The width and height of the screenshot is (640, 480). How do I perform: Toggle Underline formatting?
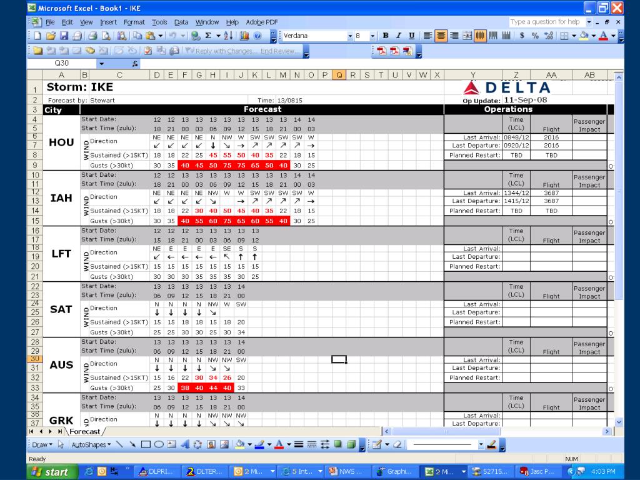pyautogui.click(x=411, y=36)
